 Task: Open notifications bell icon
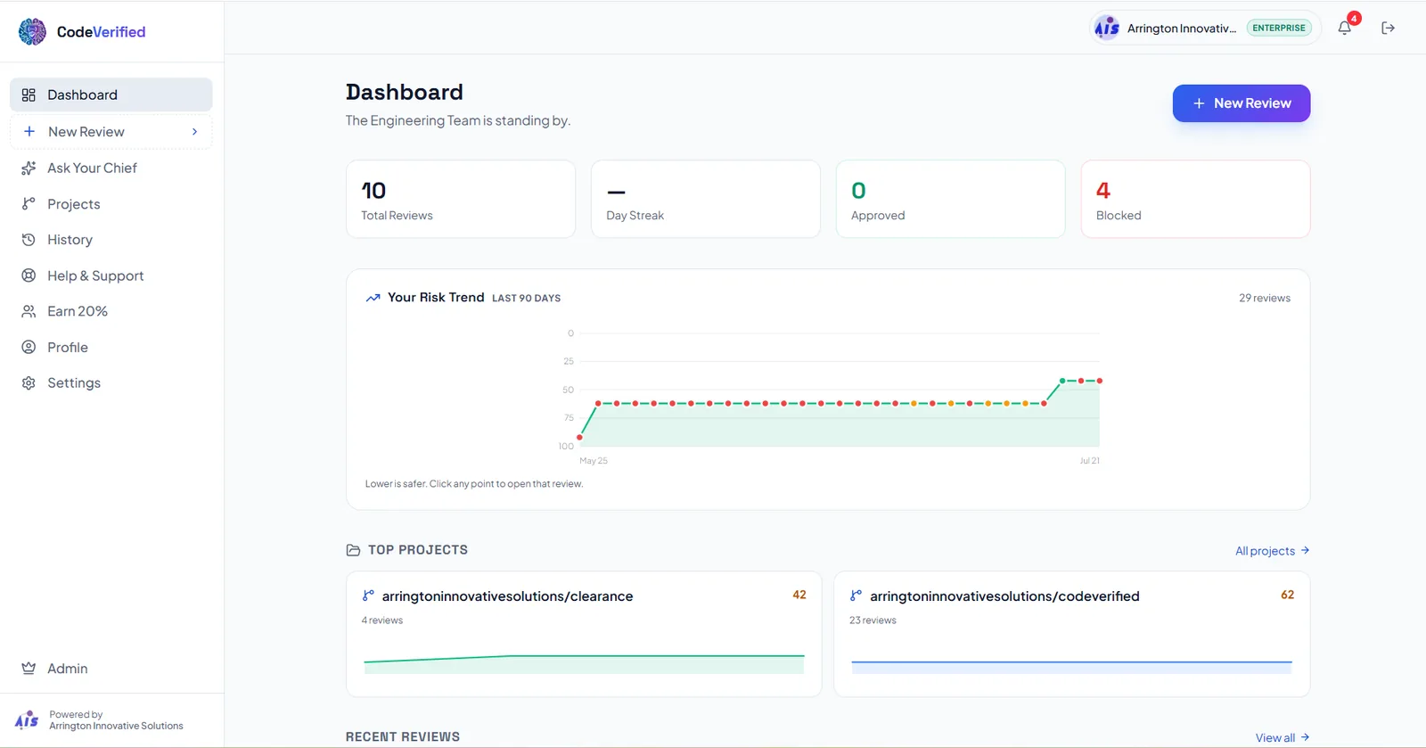(x=1344, y=28)
